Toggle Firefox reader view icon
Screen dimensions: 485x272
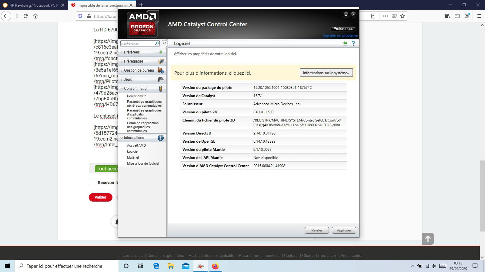click(x=373, y=16)
